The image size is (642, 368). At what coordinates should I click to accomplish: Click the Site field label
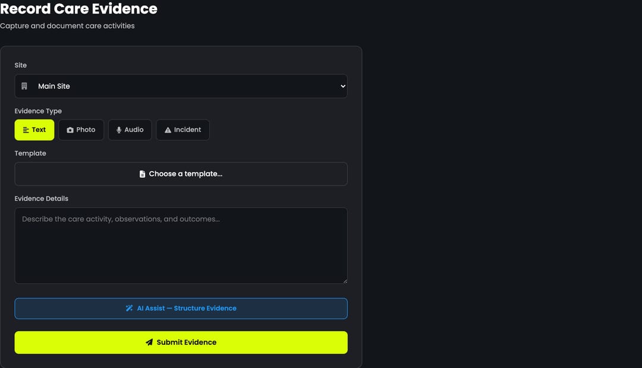[x=20, y=65]
